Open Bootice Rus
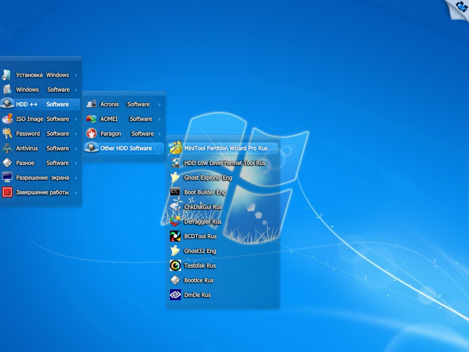Screen dimensions: 469x352 223,280
